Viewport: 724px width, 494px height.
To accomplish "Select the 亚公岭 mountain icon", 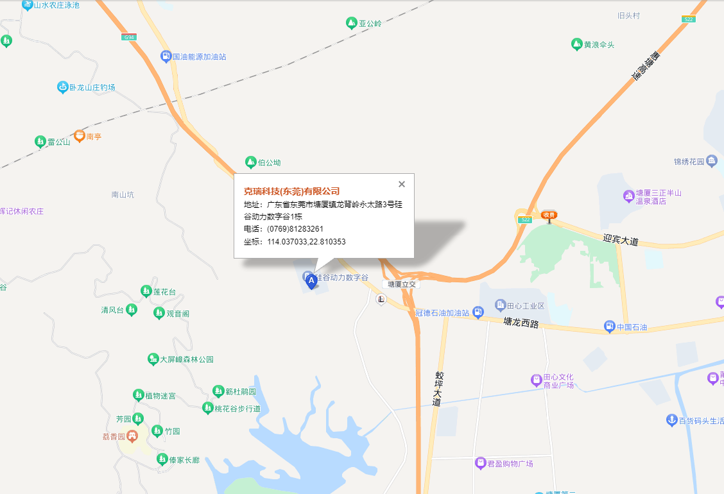I will (x=351, y=23).
